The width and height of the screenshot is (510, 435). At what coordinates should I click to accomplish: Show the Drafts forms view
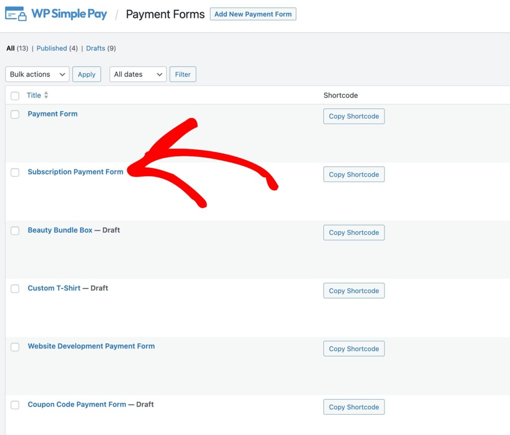pyautogui.click(x=96, y=48)
